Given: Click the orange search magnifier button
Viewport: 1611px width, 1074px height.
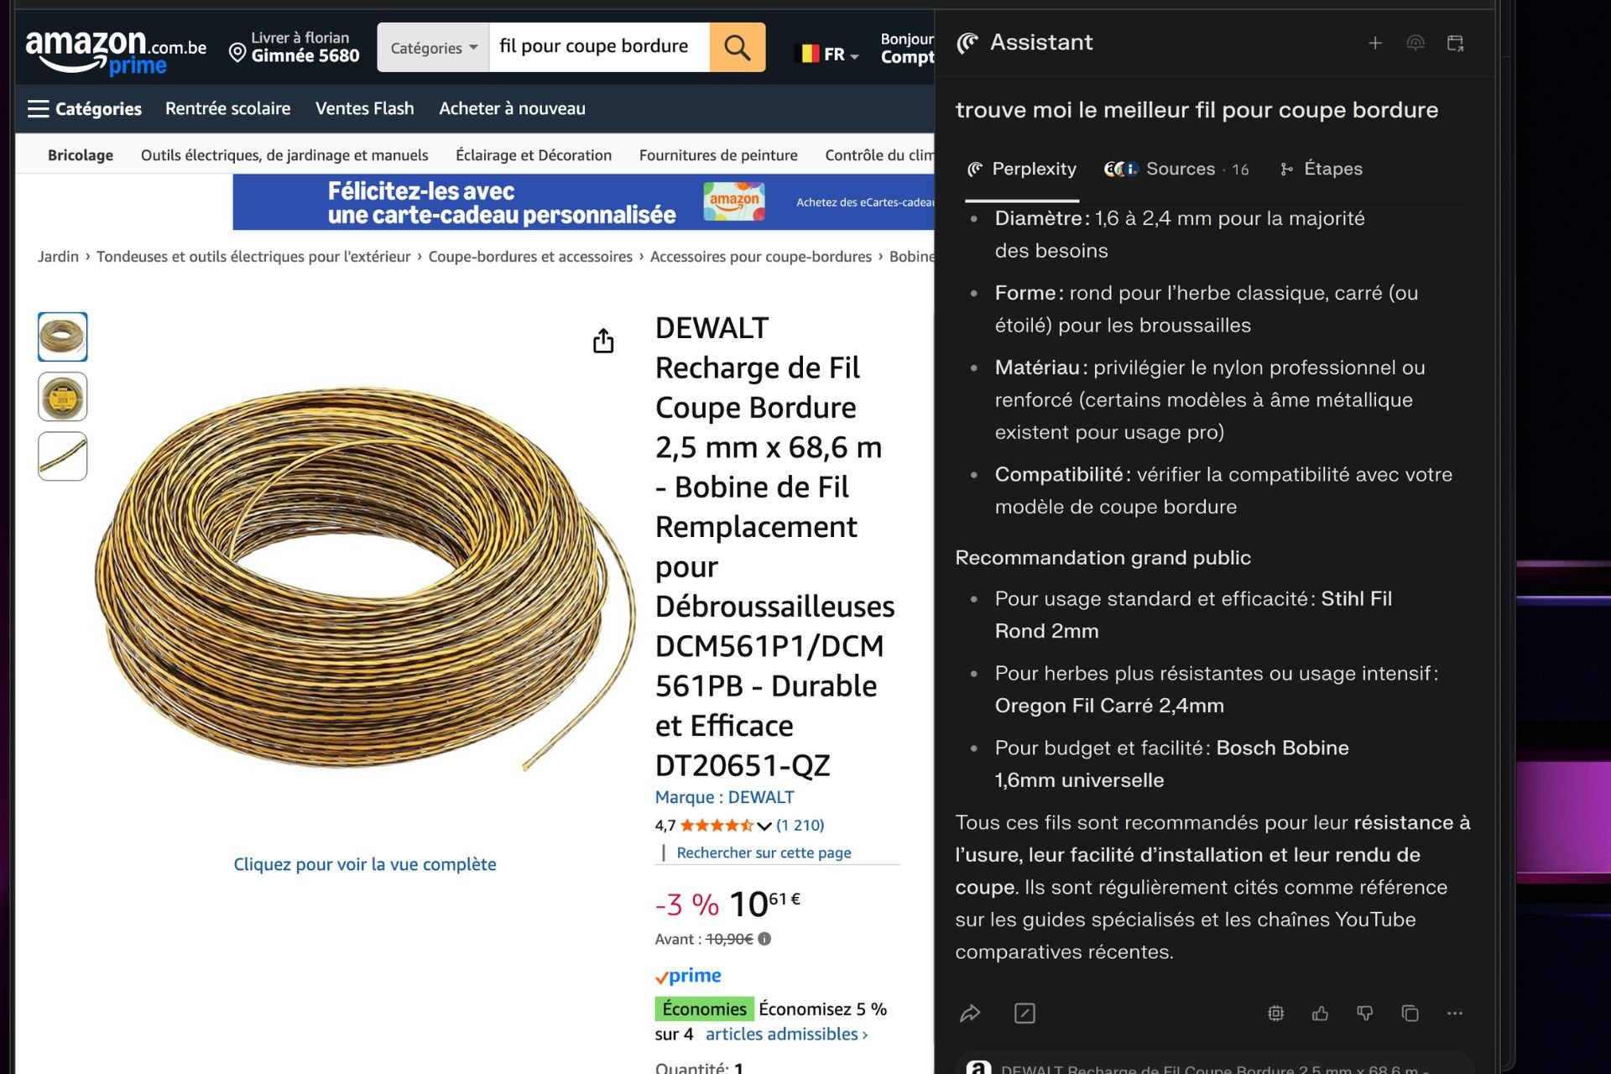Looking at the screenshot, I should (737, 47).
